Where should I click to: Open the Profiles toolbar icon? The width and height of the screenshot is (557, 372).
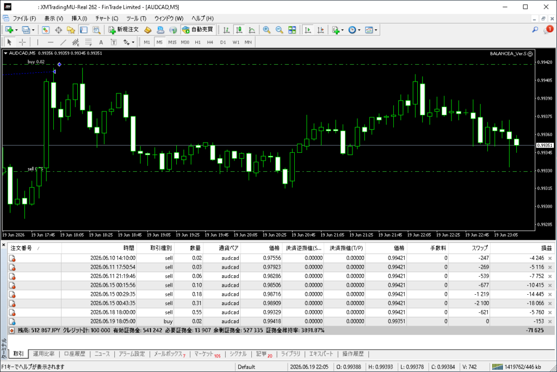(x=26, y=30)
